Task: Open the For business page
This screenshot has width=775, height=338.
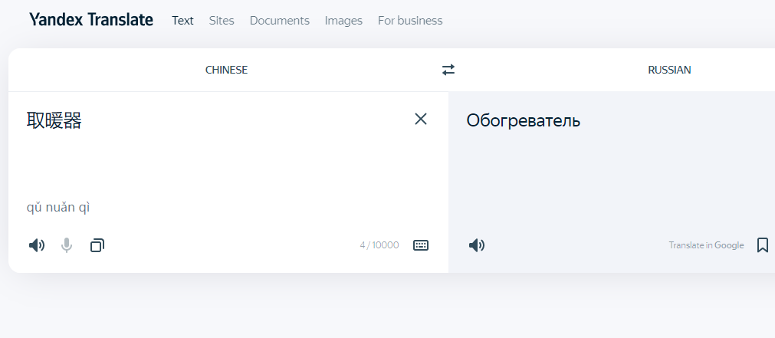Action: pyautogui.click(x=409, y=21)
